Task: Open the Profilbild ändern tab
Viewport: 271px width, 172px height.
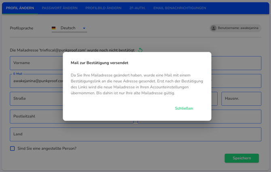Action: click(104, 8)
